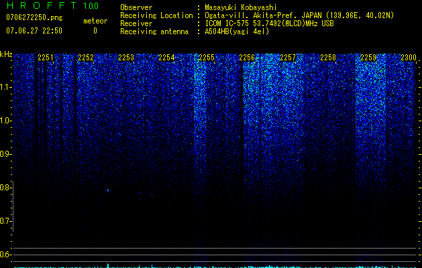Click the 0.7 kHz axis label

tap(5, 221)
